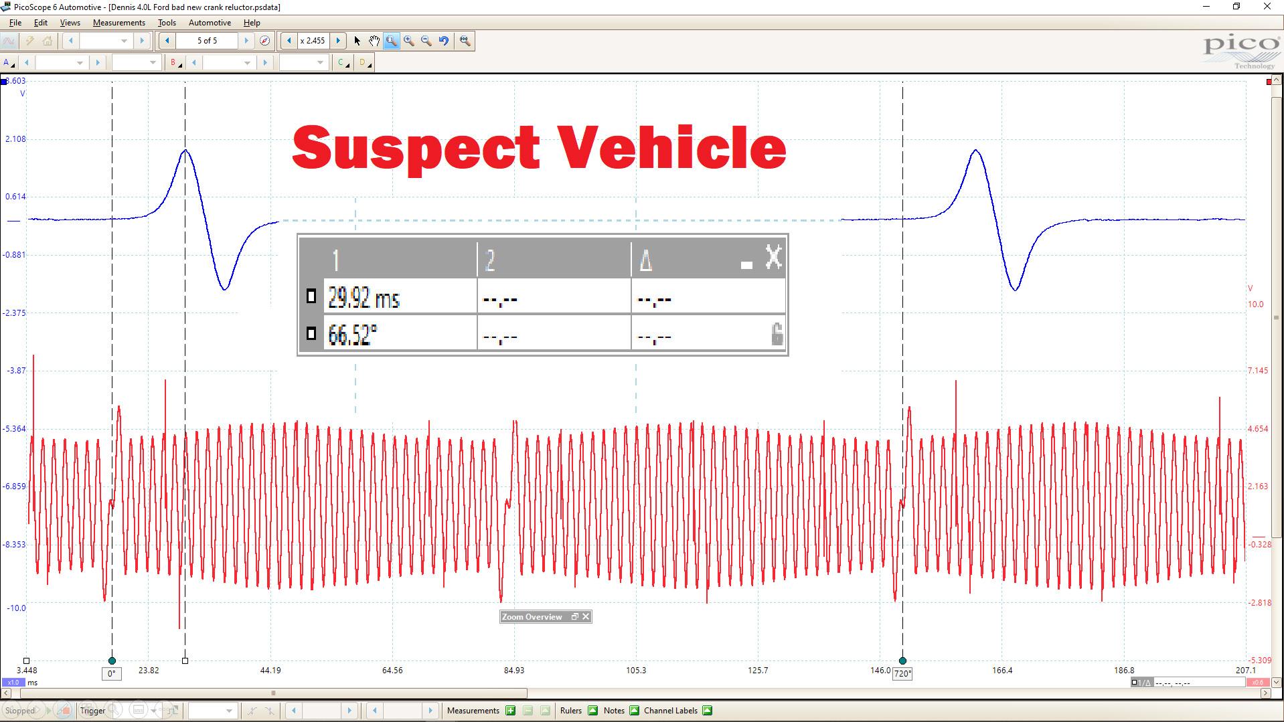Click the x0.6 Channel B scale button
Viewport: 1284px width, 722px height.
pyautogui.click(x=1258, y=683)
